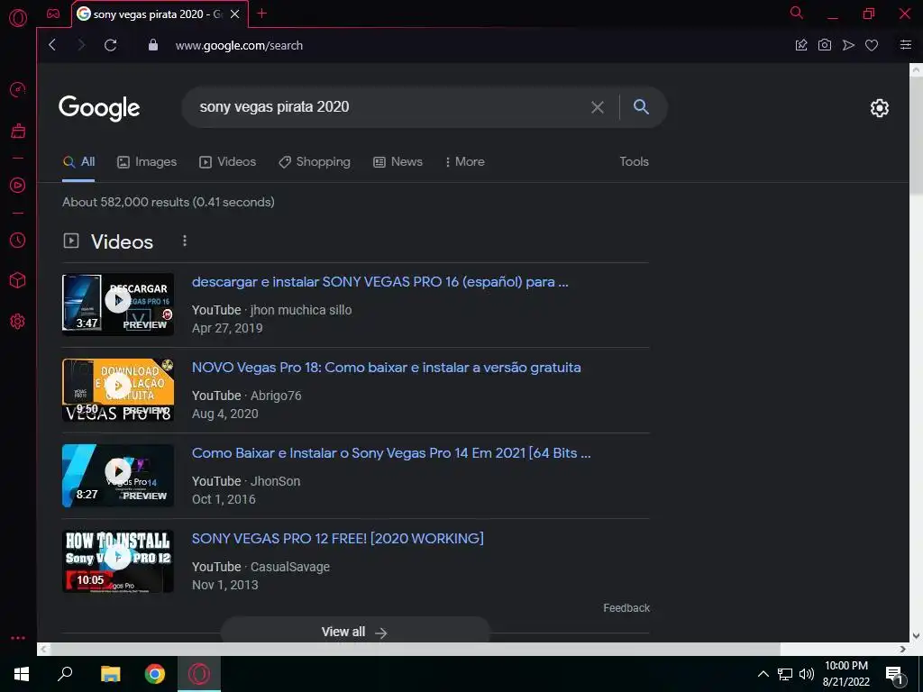Open sidebar setup three dots
Screen dimensions: 923x692
[18, 638]
